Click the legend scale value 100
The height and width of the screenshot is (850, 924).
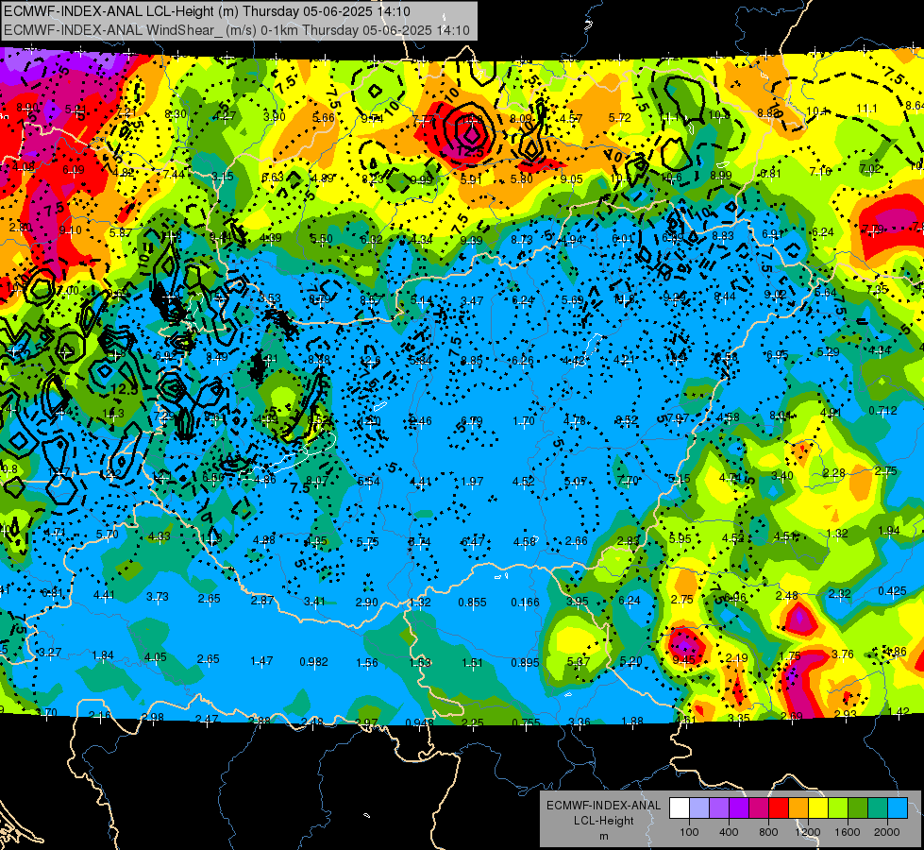689,832
